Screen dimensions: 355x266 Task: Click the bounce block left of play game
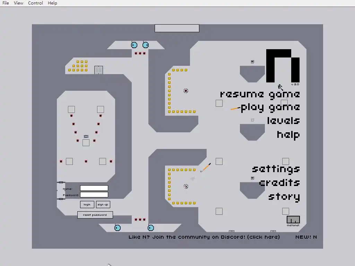coord(219,103)
